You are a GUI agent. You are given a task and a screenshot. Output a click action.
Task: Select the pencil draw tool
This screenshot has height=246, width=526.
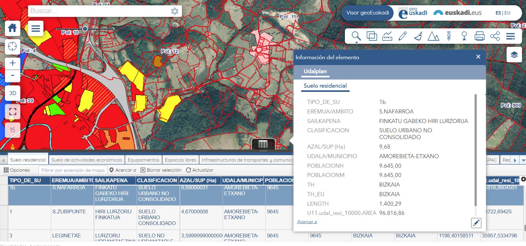click(x=403, y=36)
